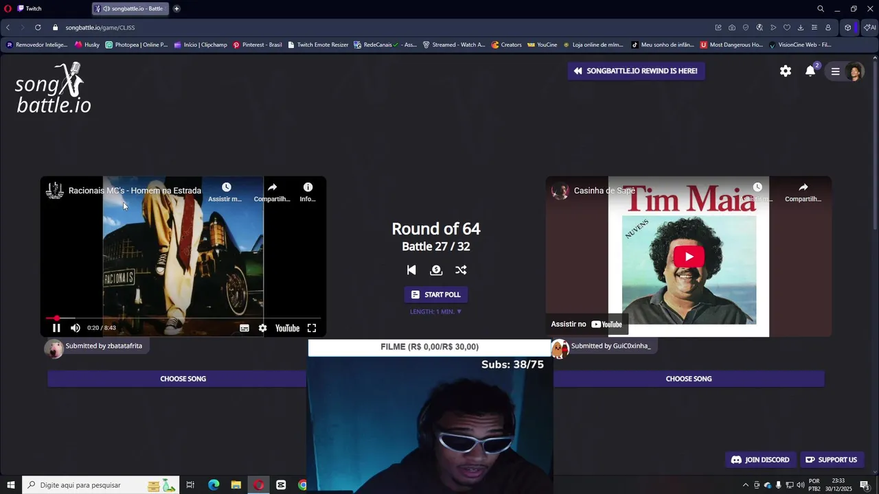Select the songbattle.io browser tab
This screenshot has height=494, width=879.
pos(130,9)
